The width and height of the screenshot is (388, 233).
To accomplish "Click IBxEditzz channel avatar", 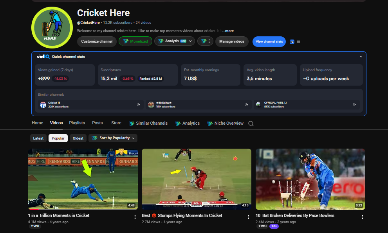I will pyautogui.click(x=151, y=105).
